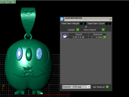Click the Round shape cell
Viewport: 129px width, 97px height.
tap(78, 34)
